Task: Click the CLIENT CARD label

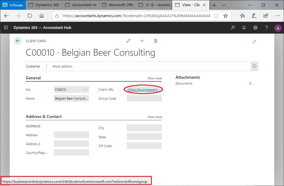Action: 36,41
